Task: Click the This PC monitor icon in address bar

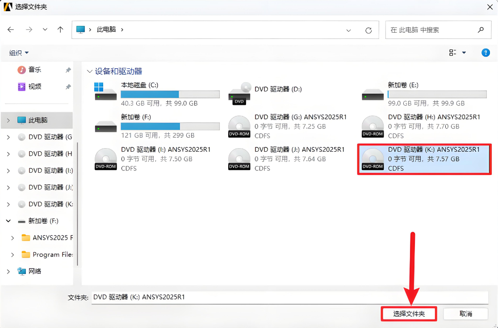Action: 81,29
